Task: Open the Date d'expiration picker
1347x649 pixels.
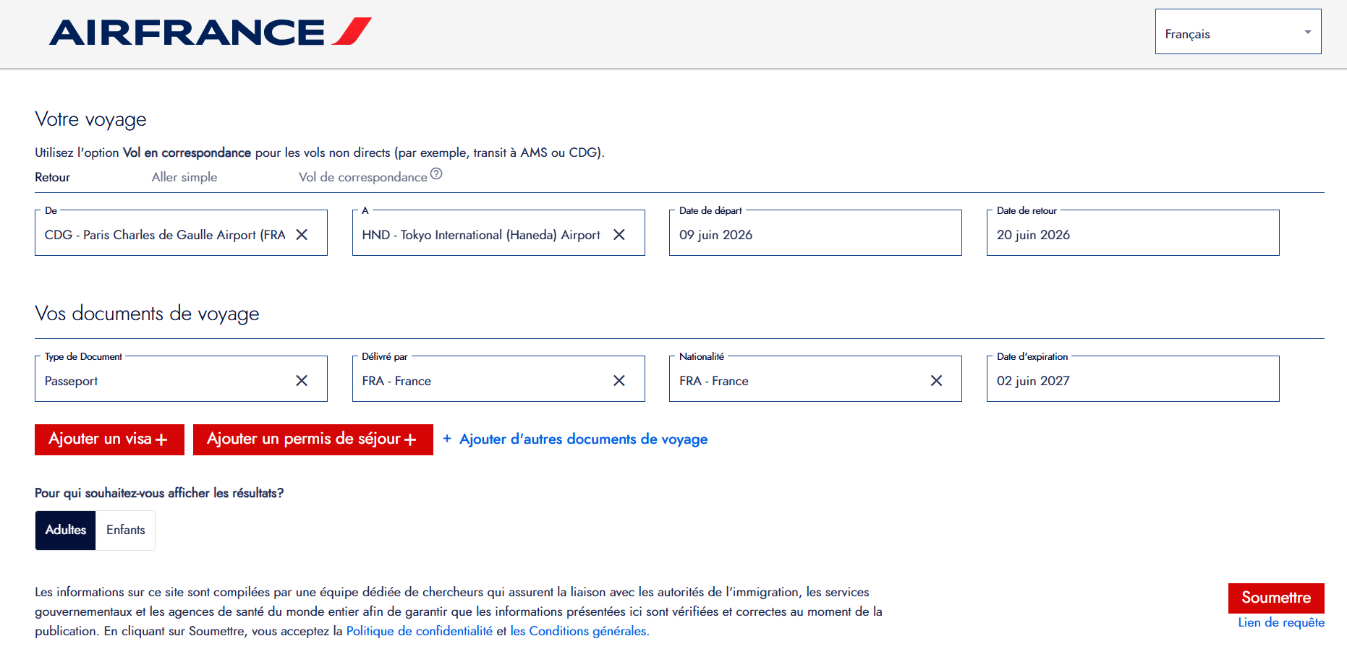Action: point(1133,379)
